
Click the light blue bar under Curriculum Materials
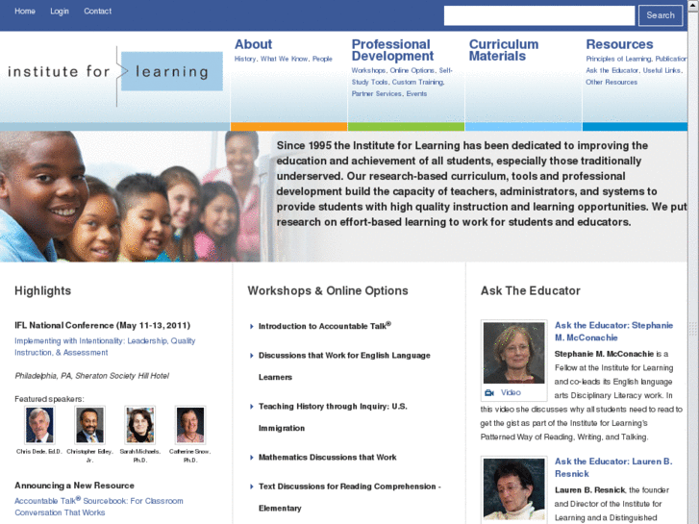tap(523, 127)
